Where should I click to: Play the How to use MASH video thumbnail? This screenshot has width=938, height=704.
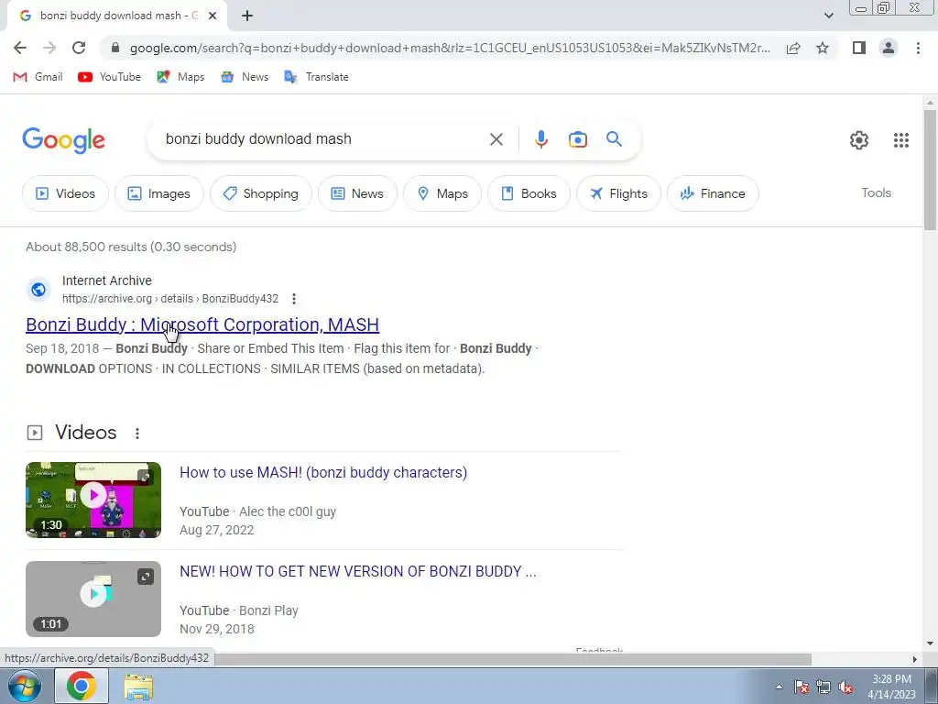(x=93, y=500)
